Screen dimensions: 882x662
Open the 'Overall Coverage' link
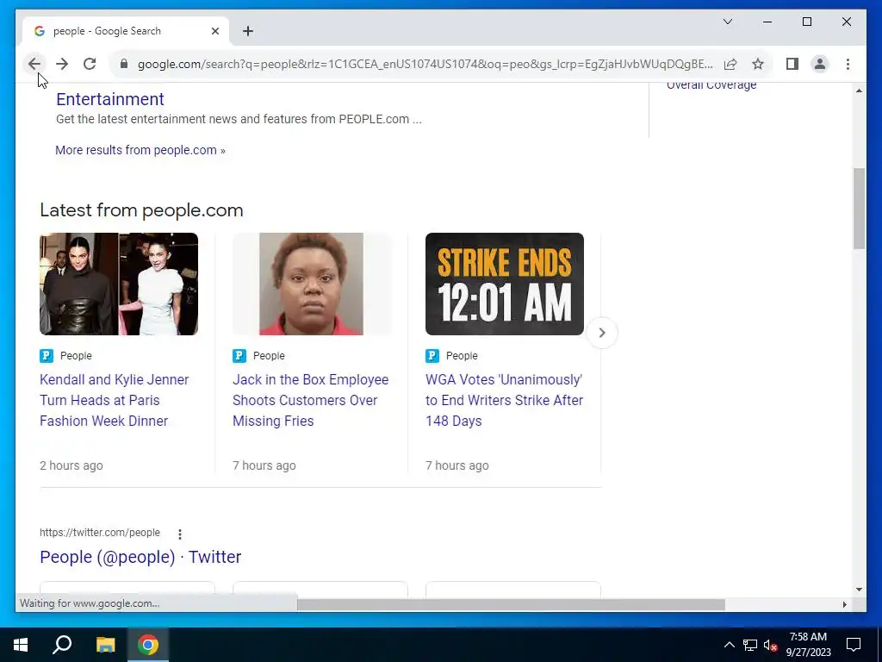pyautogui.click(x=711, y=85)
